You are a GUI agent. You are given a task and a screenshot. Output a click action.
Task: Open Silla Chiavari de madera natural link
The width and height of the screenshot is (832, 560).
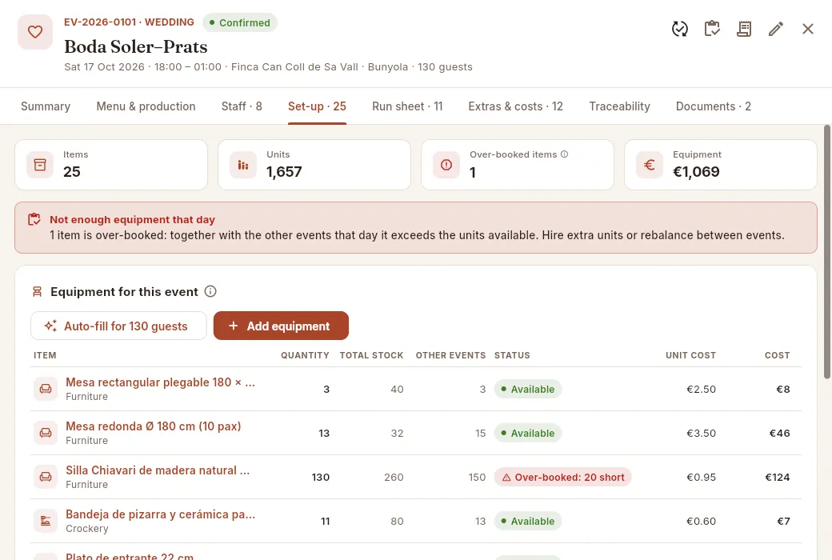click(x=158, y=470)
